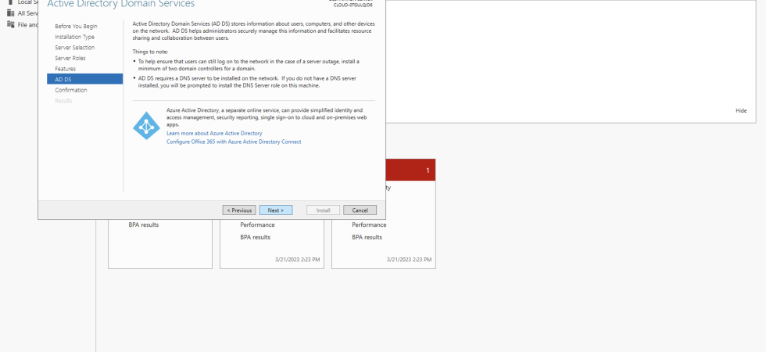Hide the Server Manager welcome panel
The width and height of the screenshot is (766, 352).
click(741, 111)
